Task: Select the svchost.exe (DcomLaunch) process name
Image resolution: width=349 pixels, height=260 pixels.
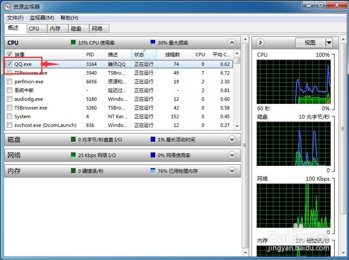Action: coord(45,125)
